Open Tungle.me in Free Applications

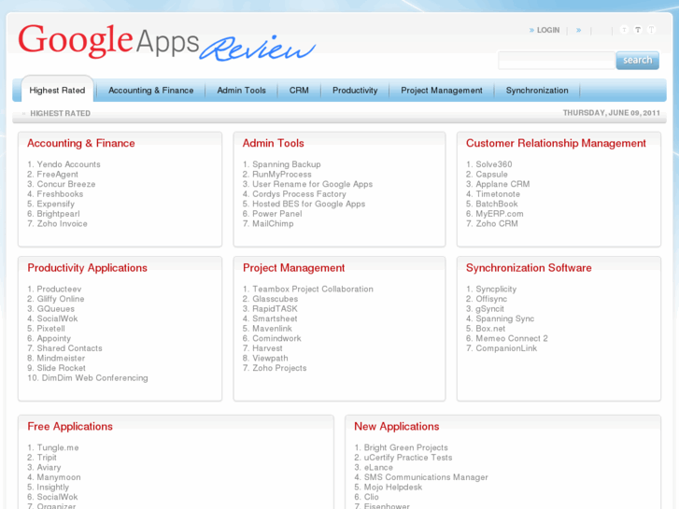(x=58, y=447)
